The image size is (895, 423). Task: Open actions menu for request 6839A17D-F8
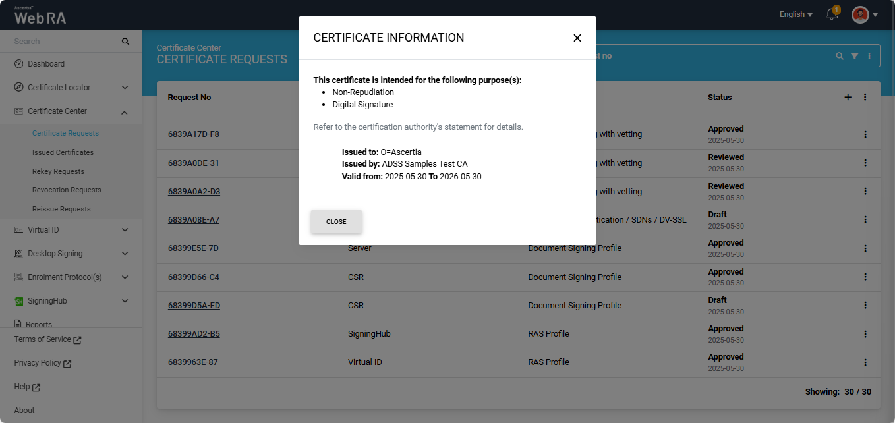click(x=865, y=134)
